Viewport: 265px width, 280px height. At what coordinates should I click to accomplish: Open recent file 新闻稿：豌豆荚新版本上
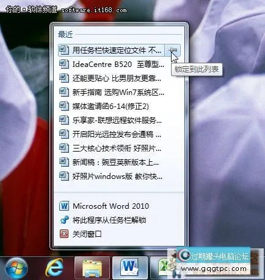pos(119,163)
